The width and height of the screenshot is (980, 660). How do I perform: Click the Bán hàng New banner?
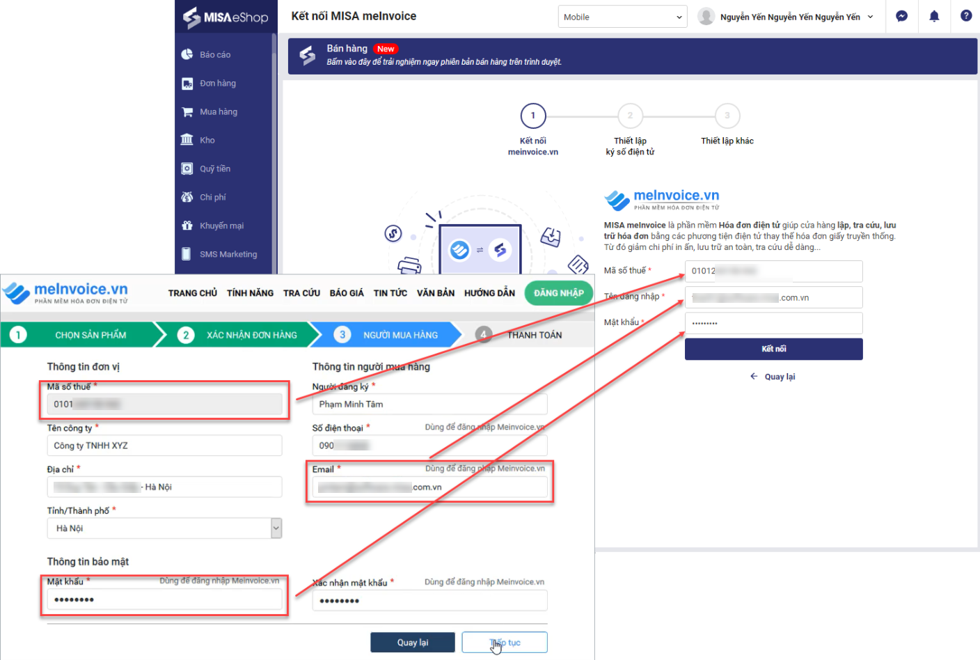[633, 56]
